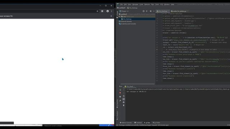Clear the Run console with the trash icon
The image size is (230, 129).
click(x=124, y=105)
